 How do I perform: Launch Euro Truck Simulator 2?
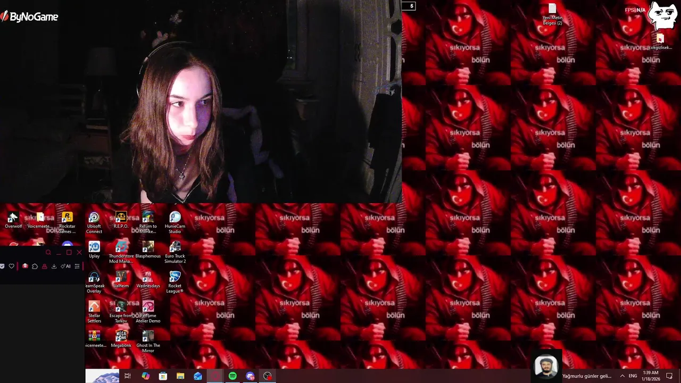[175, 252]
